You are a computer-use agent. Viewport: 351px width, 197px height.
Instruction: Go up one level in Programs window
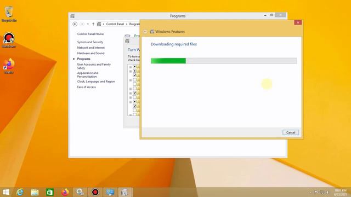coord(93,24)
